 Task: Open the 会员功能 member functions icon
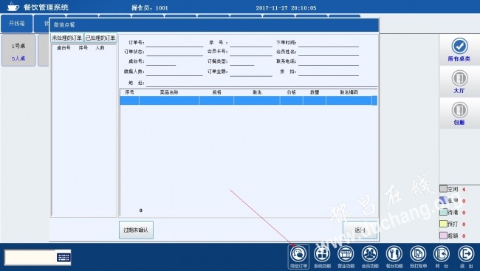point(370,257)
